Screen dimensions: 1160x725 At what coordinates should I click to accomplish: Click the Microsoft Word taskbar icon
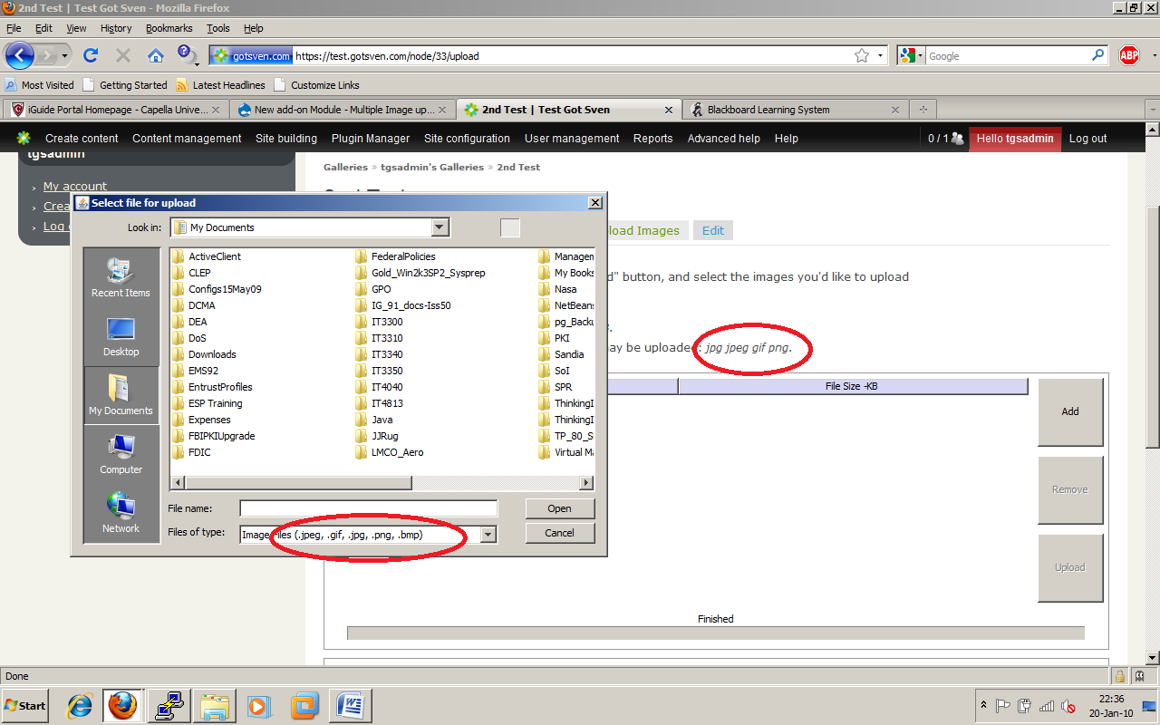point(350,705)
